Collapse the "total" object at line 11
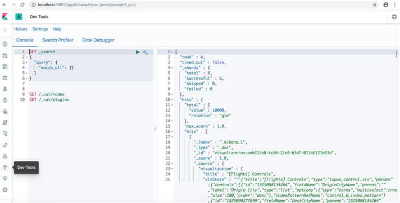The width and height of the screenshot is (400, 203). (x=172, y=105)
